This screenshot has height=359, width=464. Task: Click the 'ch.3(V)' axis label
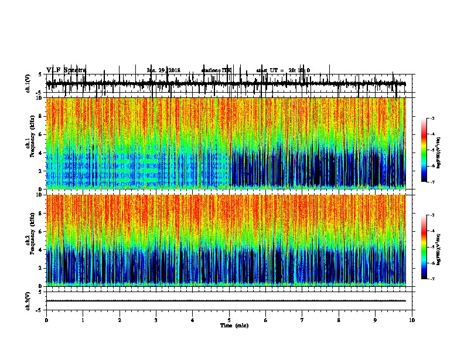pyautogui.click(x=28, y=301)
